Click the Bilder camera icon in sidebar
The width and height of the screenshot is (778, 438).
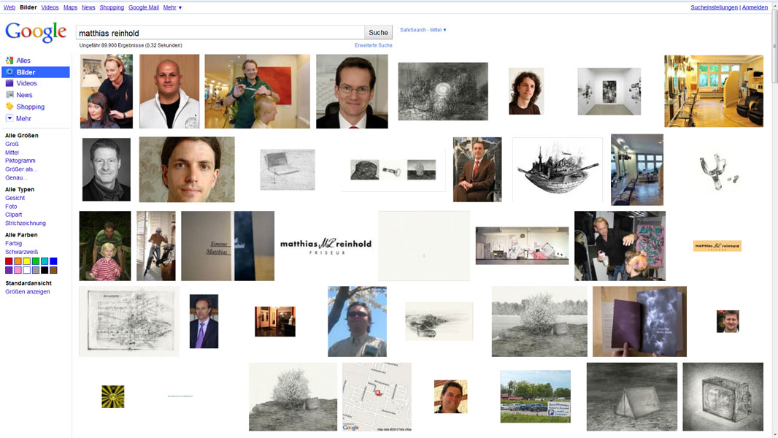coord(9,72)
